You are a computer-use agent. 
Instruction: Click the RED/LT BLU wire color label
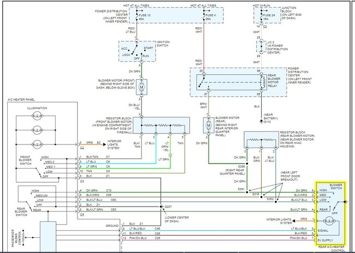pyautogui.click(x=131, y=30)
